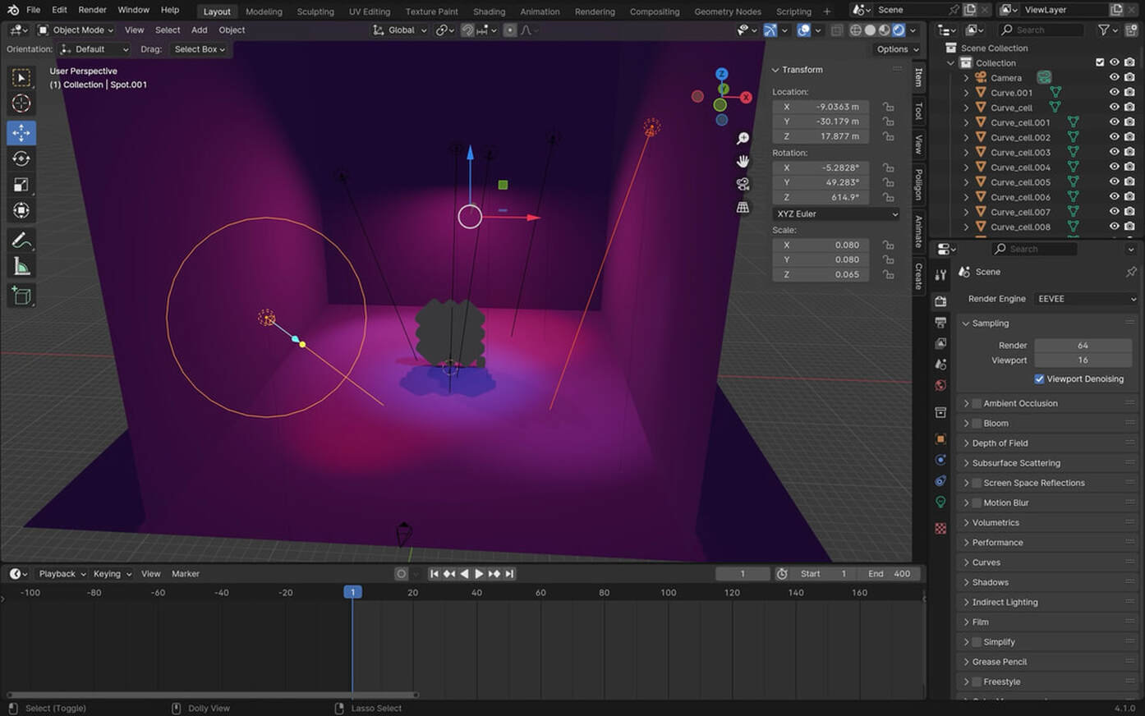Viewport: 1145px width, 716px height.
Task: Click the Marker menu in timeline
Action: [x=186, y=574]
